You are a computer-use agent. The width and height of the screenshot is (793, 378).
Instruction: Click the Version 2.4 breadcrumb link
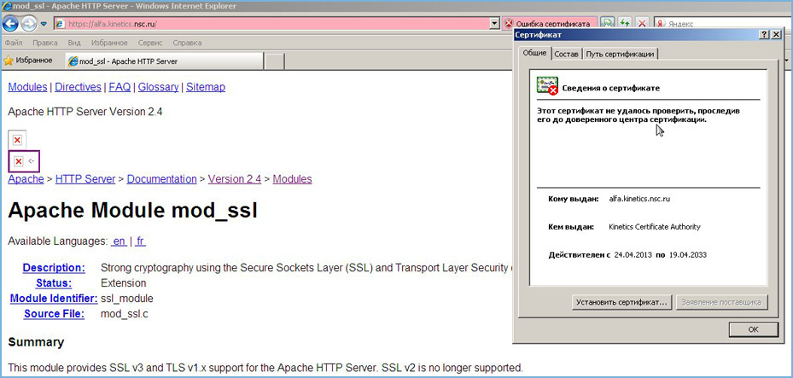pos(235,179)
